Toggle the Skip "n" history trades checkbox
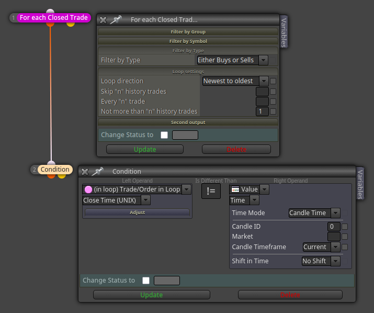 pos(273,92)
